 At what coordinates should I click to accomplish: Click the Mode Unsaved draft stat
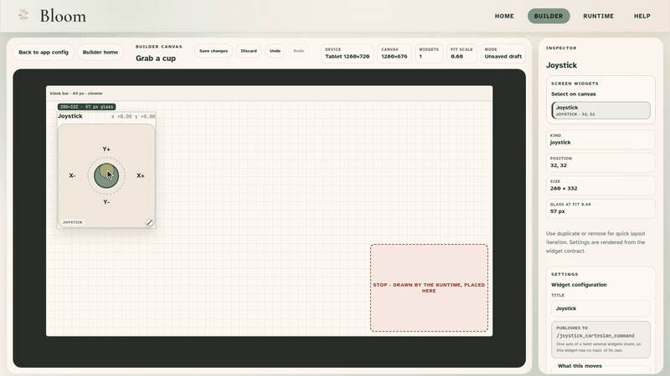503,53
